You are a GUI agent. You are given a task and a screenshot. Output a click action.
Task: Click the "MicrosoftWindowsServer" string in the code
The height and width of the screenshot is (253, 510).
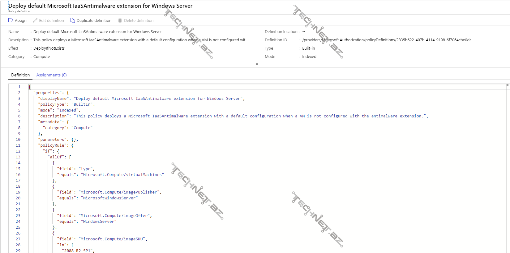[x=109, y=198]
